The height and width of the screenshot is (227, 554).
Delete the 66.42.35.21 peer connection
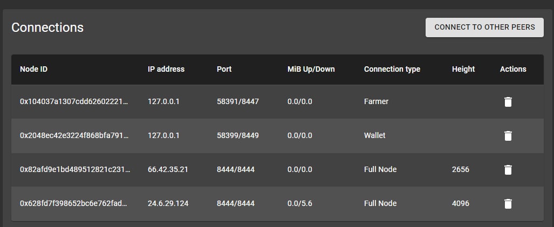point(508,170)
